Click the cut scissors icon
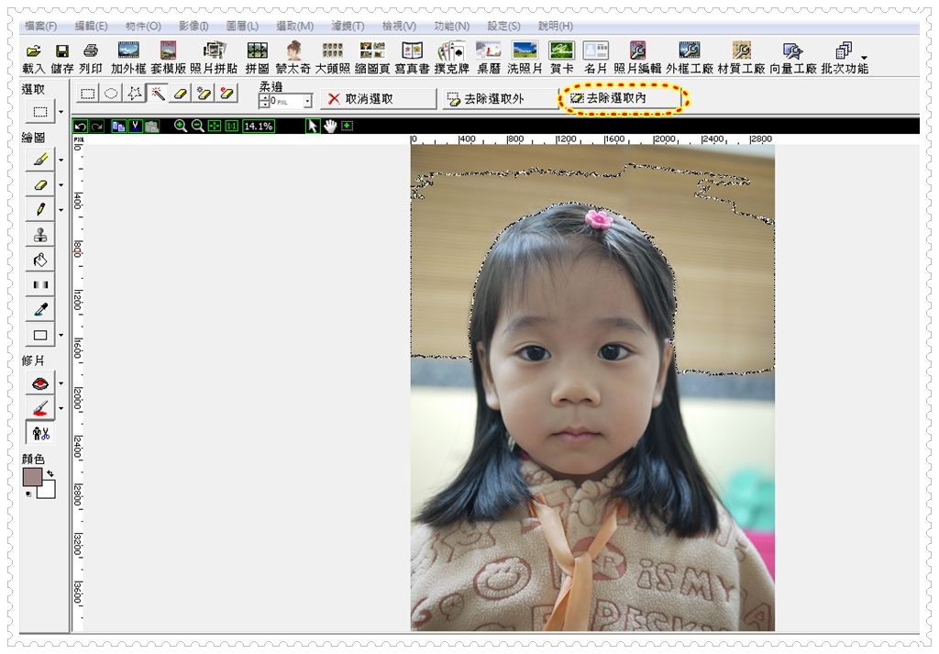Viewport: 939px width, 654px height. click(136, 126)
